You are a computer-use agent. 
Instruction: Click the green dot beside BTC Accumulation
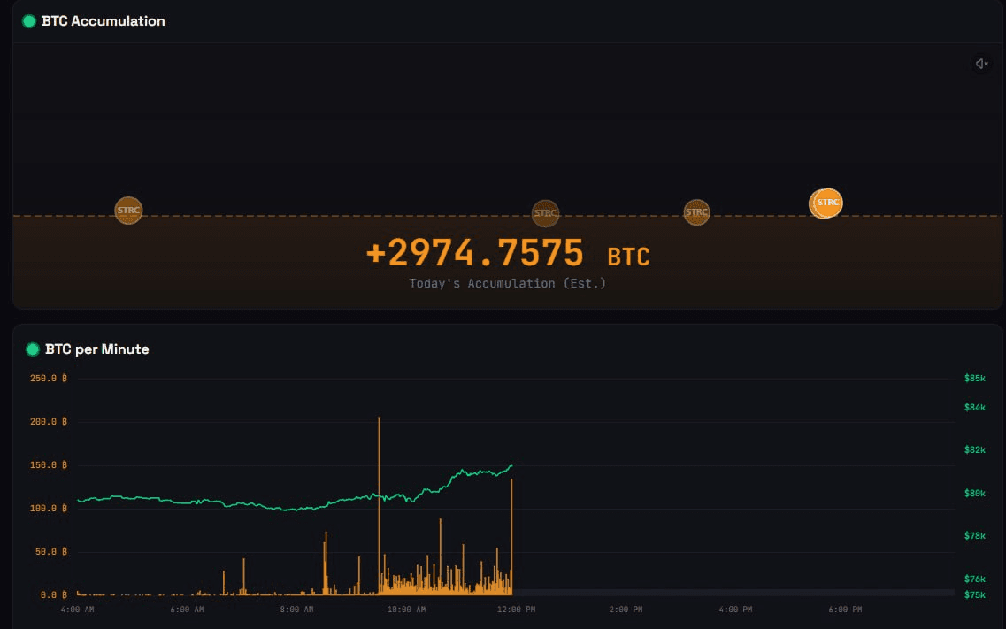pyautogui.click(x=29, y=21)
